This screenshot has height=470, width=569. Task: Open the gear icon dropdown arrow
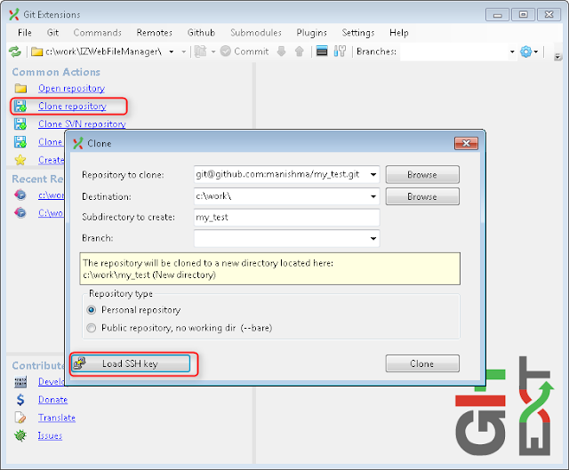point(536,52)
